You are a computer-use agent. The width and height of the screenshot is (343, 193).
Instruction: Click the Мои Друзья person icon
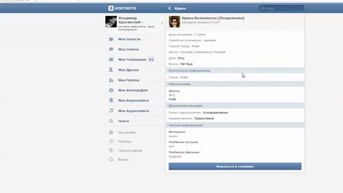[111, 70]
